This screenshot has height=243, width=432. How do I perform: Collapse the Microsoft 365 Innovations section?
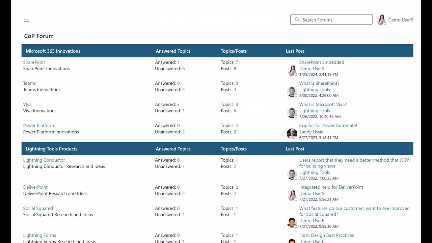click(408, 51)
